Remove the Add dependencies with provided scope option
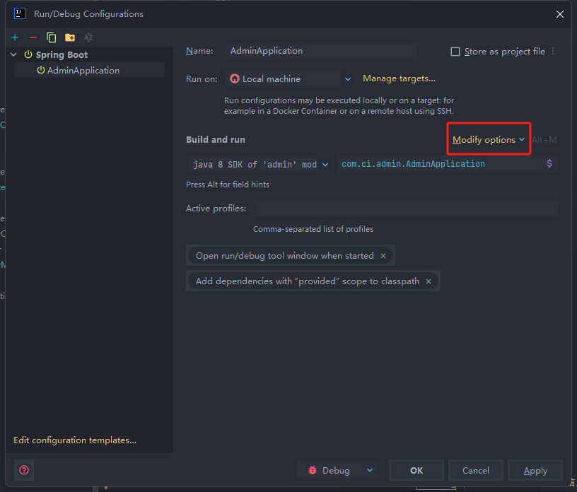The height and width of the screenshot is (492, 577). tap(429, 281)
